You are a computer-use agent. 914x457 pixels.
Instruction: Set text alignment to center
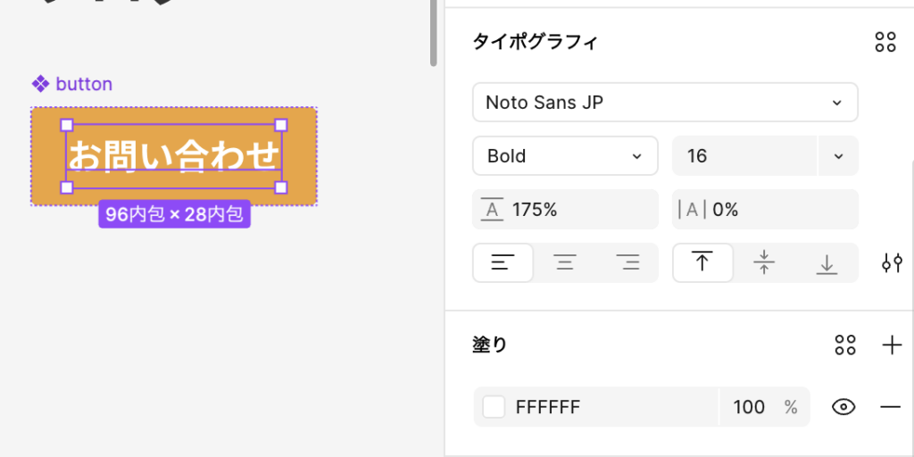click(565, 263)
